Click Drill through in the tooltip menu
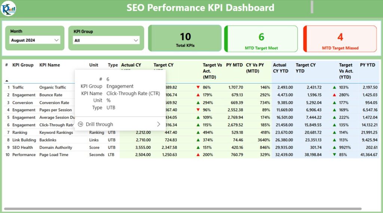Screen dimensions: 383x213 click(99, 124)
